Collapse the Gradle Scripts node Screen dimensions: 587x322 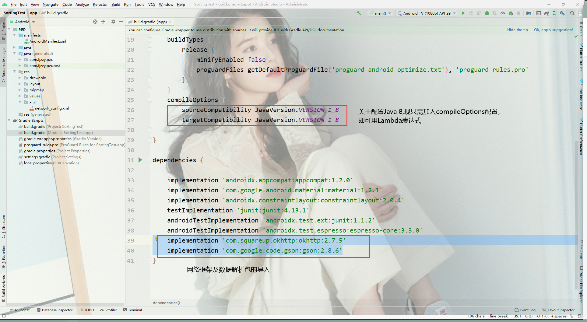(9, 121)
